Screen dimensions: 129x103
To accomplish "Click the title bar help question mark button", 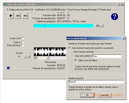I will click(118, 4).
